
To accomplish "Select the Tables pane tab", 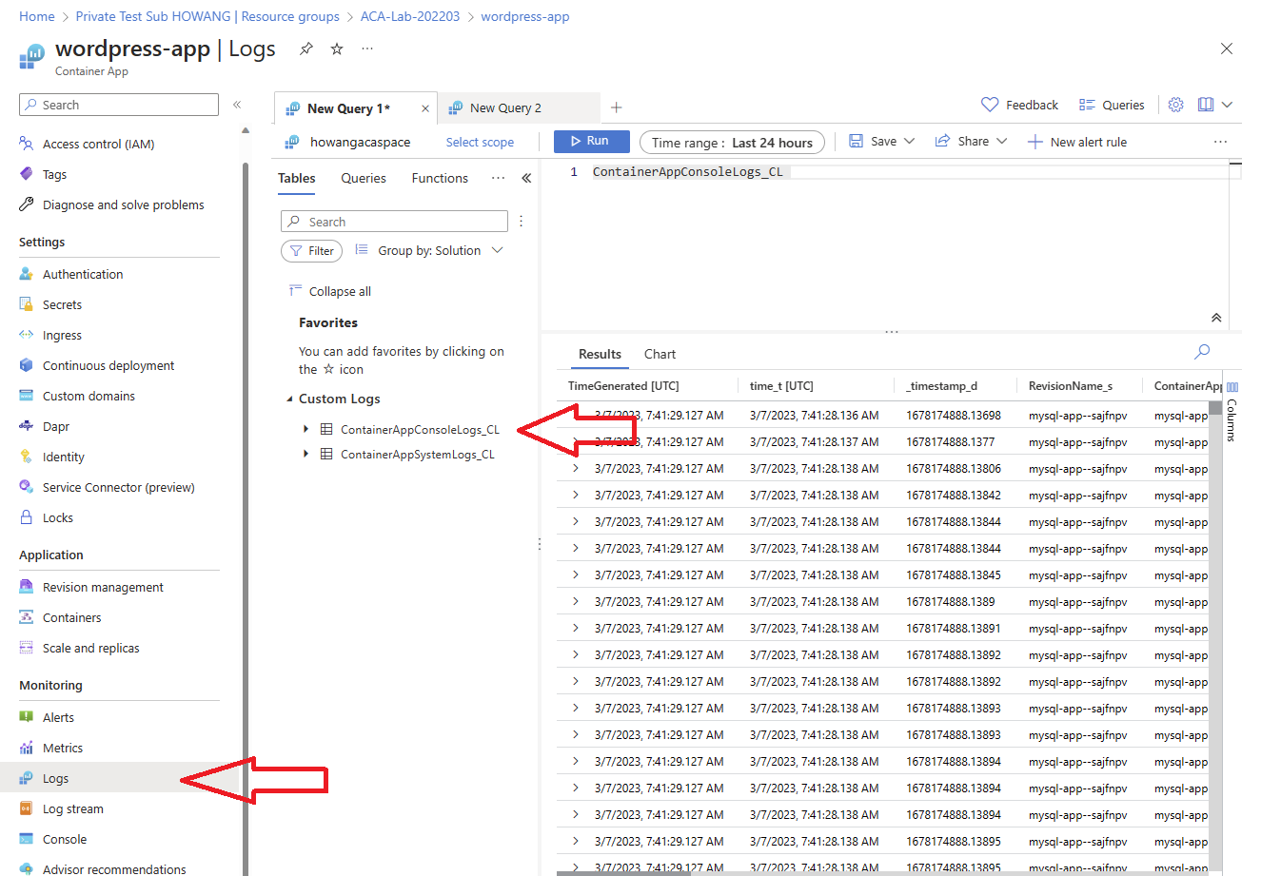I will pyautogui.click(x=297, y=178).
